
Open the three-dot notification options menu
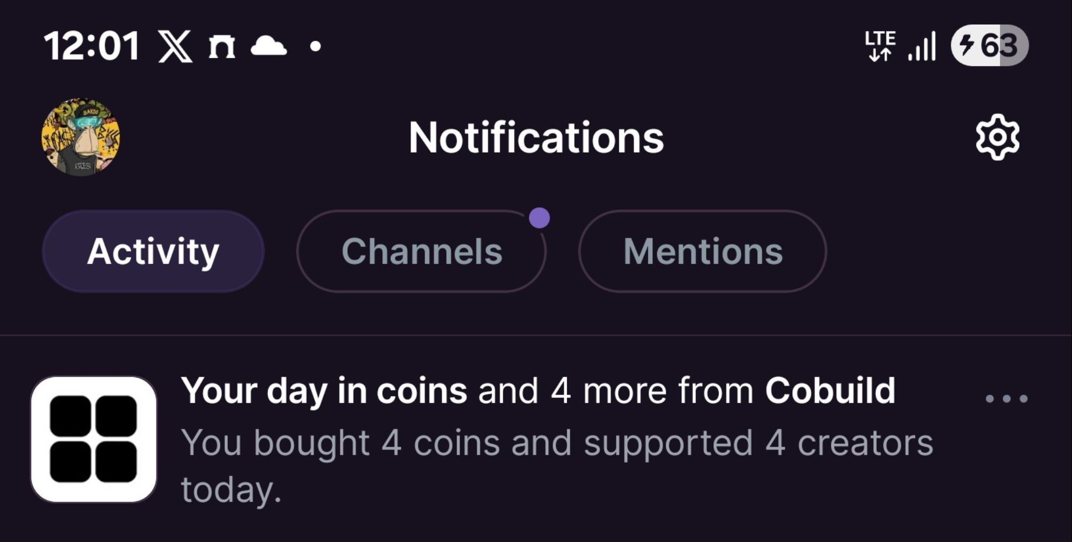tap(1006, 398)
